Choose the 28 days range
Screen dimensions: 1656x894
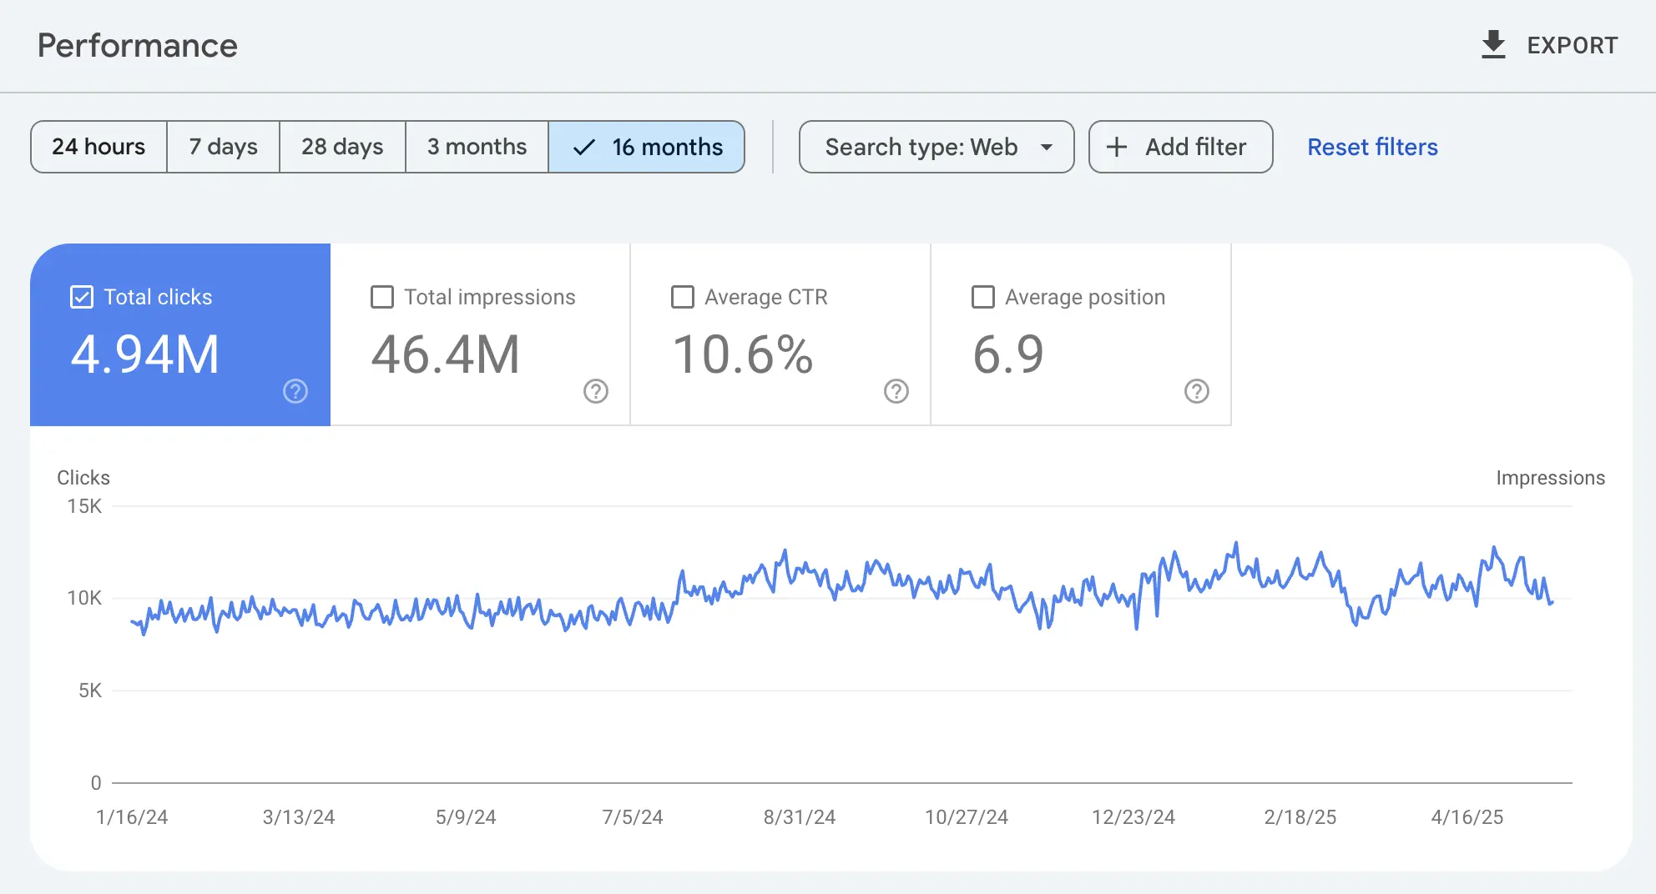click(342, 147)
